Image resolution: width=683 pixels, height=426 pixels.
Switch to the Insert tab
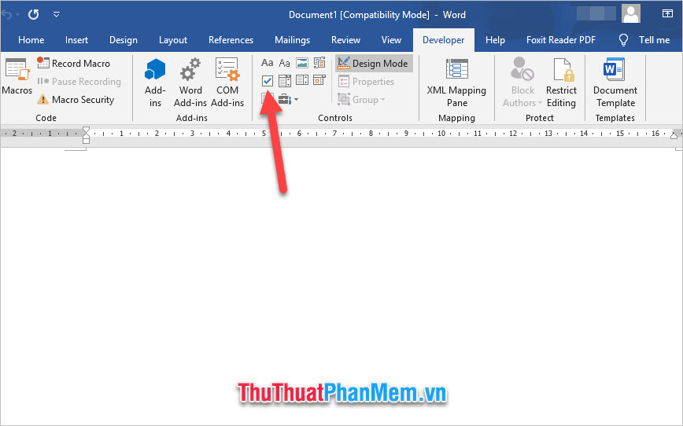76,40
